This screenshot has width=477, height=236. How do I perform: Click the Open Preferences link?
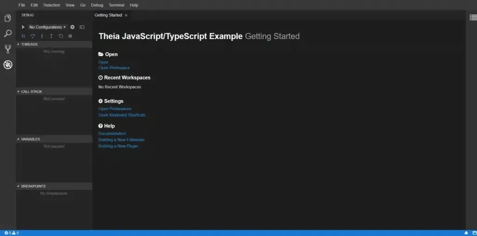[115, 108]
